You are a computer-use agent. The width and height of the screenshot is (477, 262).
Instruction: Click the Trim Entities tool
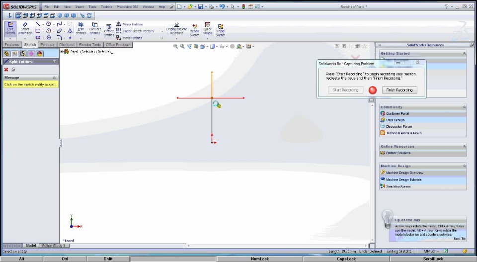pyautogui.click(x=80, y=28)
